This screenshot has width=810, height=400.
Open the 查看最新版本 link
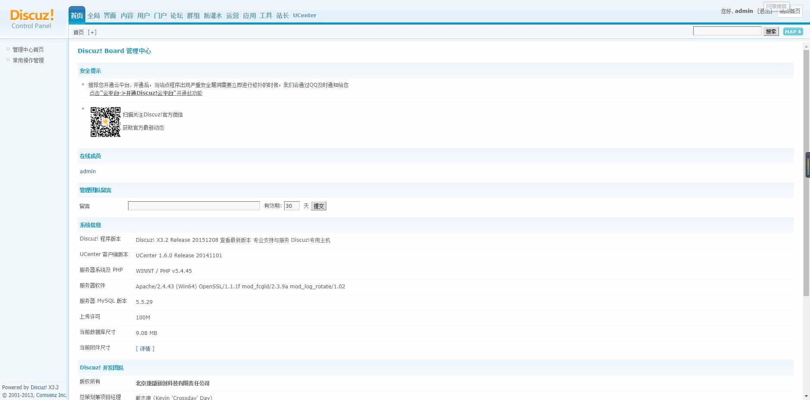235,240
